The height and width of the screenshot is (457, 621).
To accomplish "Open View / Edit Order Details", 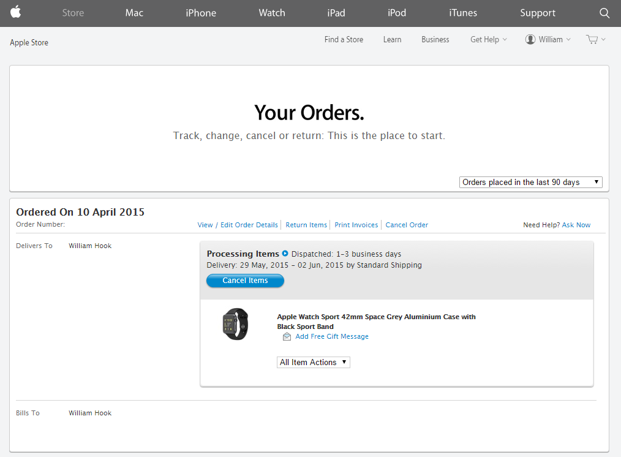I will (238, 225).
